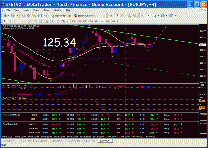Viewport: 208px width, 148px height.
Task: Open the Charts menu
Action: (36, 10)
